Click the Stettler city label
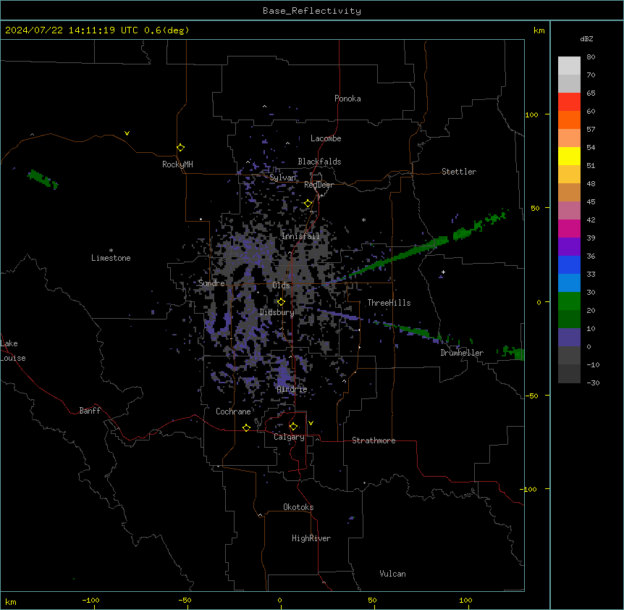Image resolution: width=624 pixels, height=610 pixels. (459, 172)
